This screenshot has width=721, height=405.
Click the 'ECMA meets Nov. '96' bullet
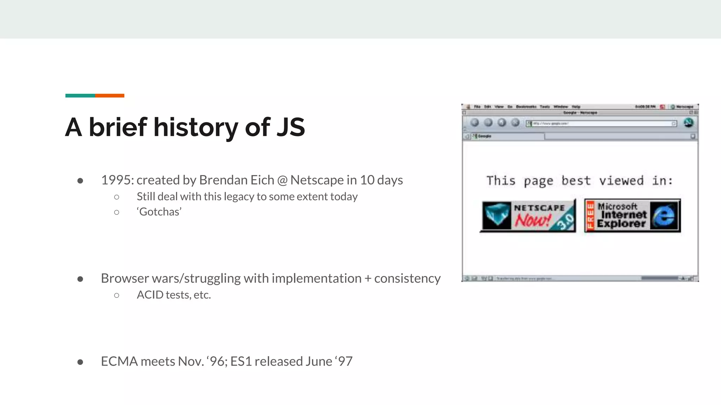coord(227,361)
